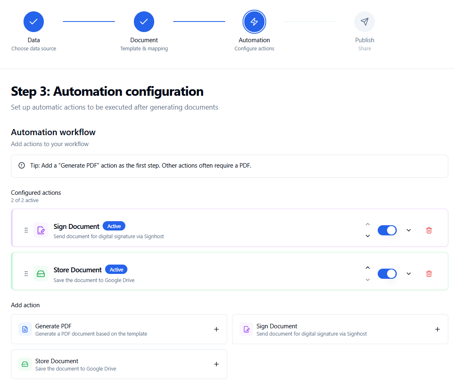Disable the Sign Document action toggle

coord(387,230)
